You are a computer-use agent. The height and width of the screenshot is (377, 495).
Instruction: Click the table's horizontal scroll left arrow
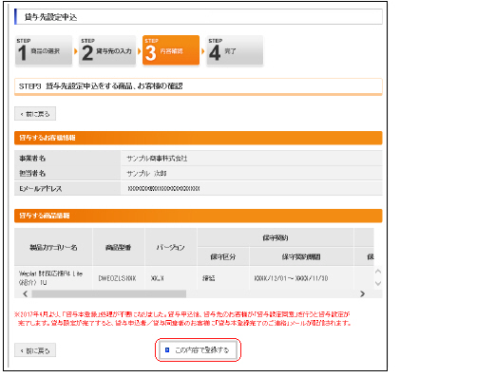pyautogui.click(x=26, y=293)
